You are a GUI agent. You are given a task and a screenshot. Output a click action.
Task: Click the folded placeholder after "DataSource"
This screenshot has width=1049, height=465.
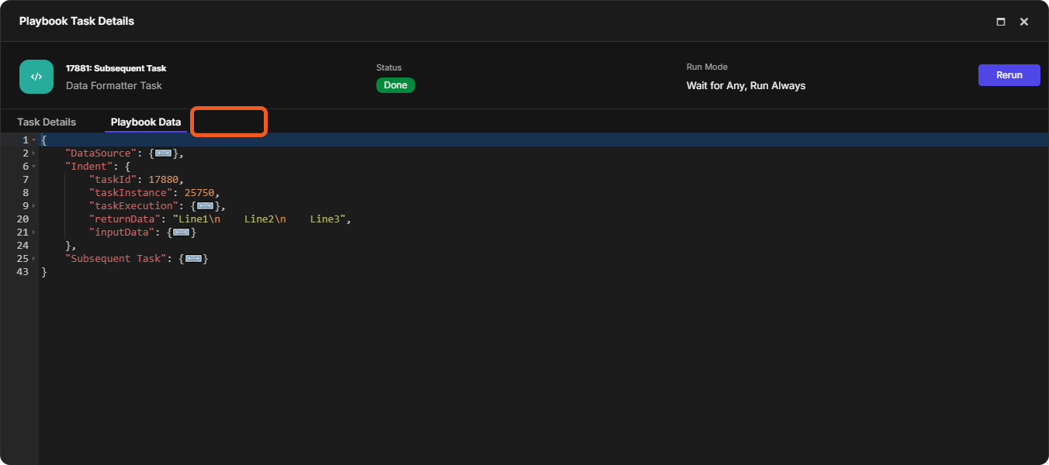(x=163, y=153)
